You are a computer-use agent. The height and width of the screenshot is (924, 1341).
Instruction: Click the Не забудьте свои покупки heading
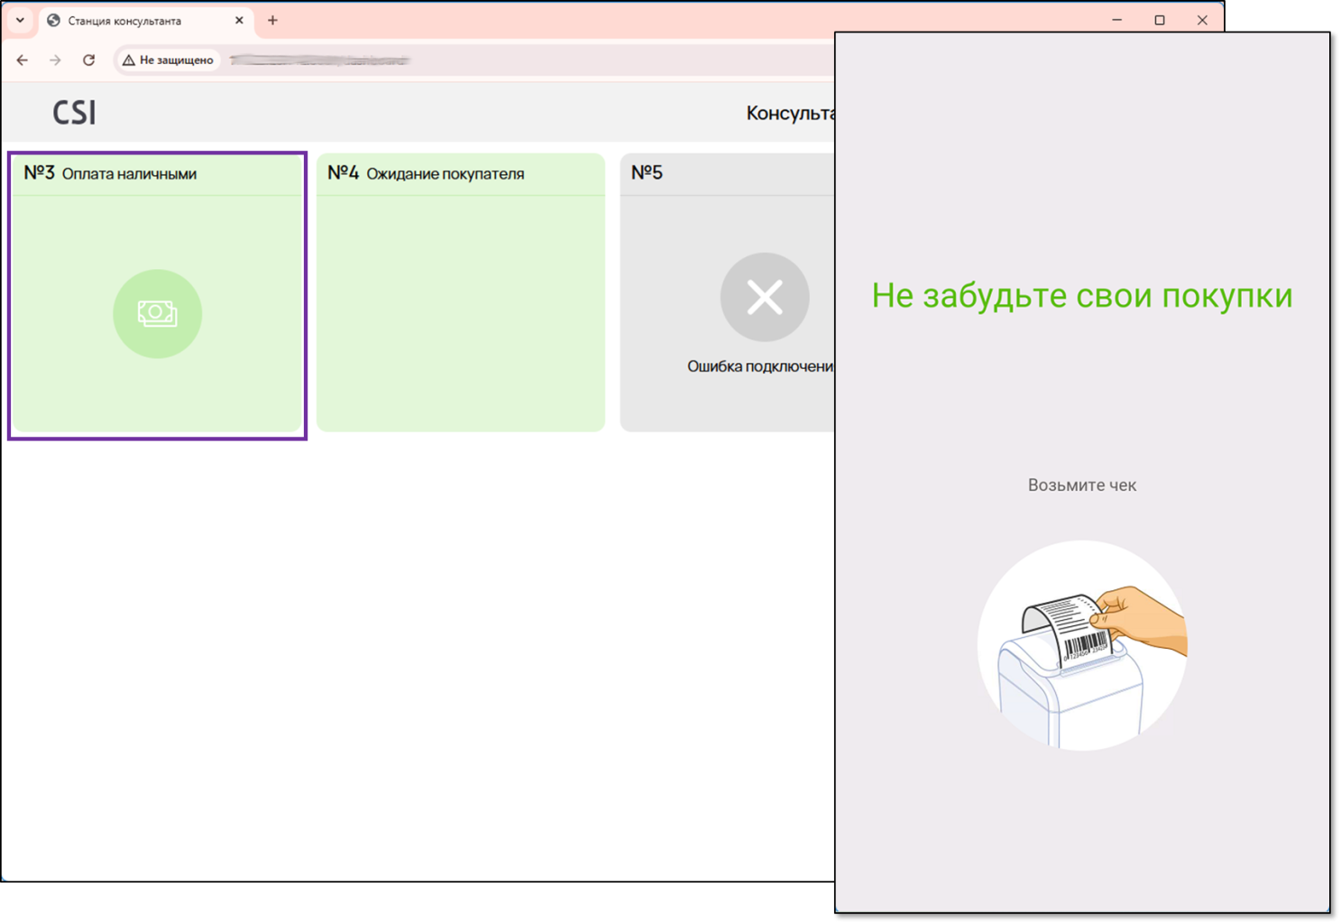[1081, 295]
